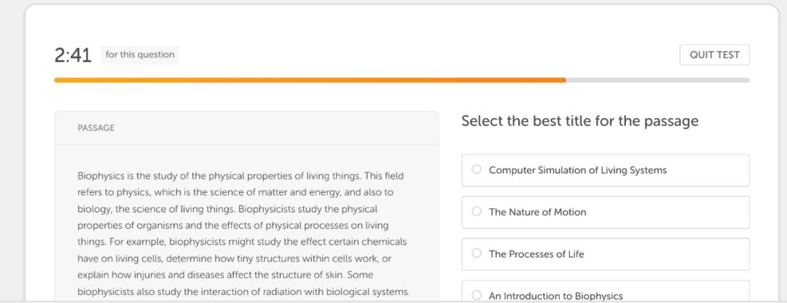Click the "The Nature of Motion" answer text
Viewport: 787px width, 303px height.
click(x=537, y=212)
